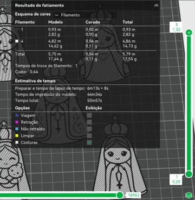Click the prepare time 6m13s + 8s
Screen dimensions: 195x200
tap(97, 89)
